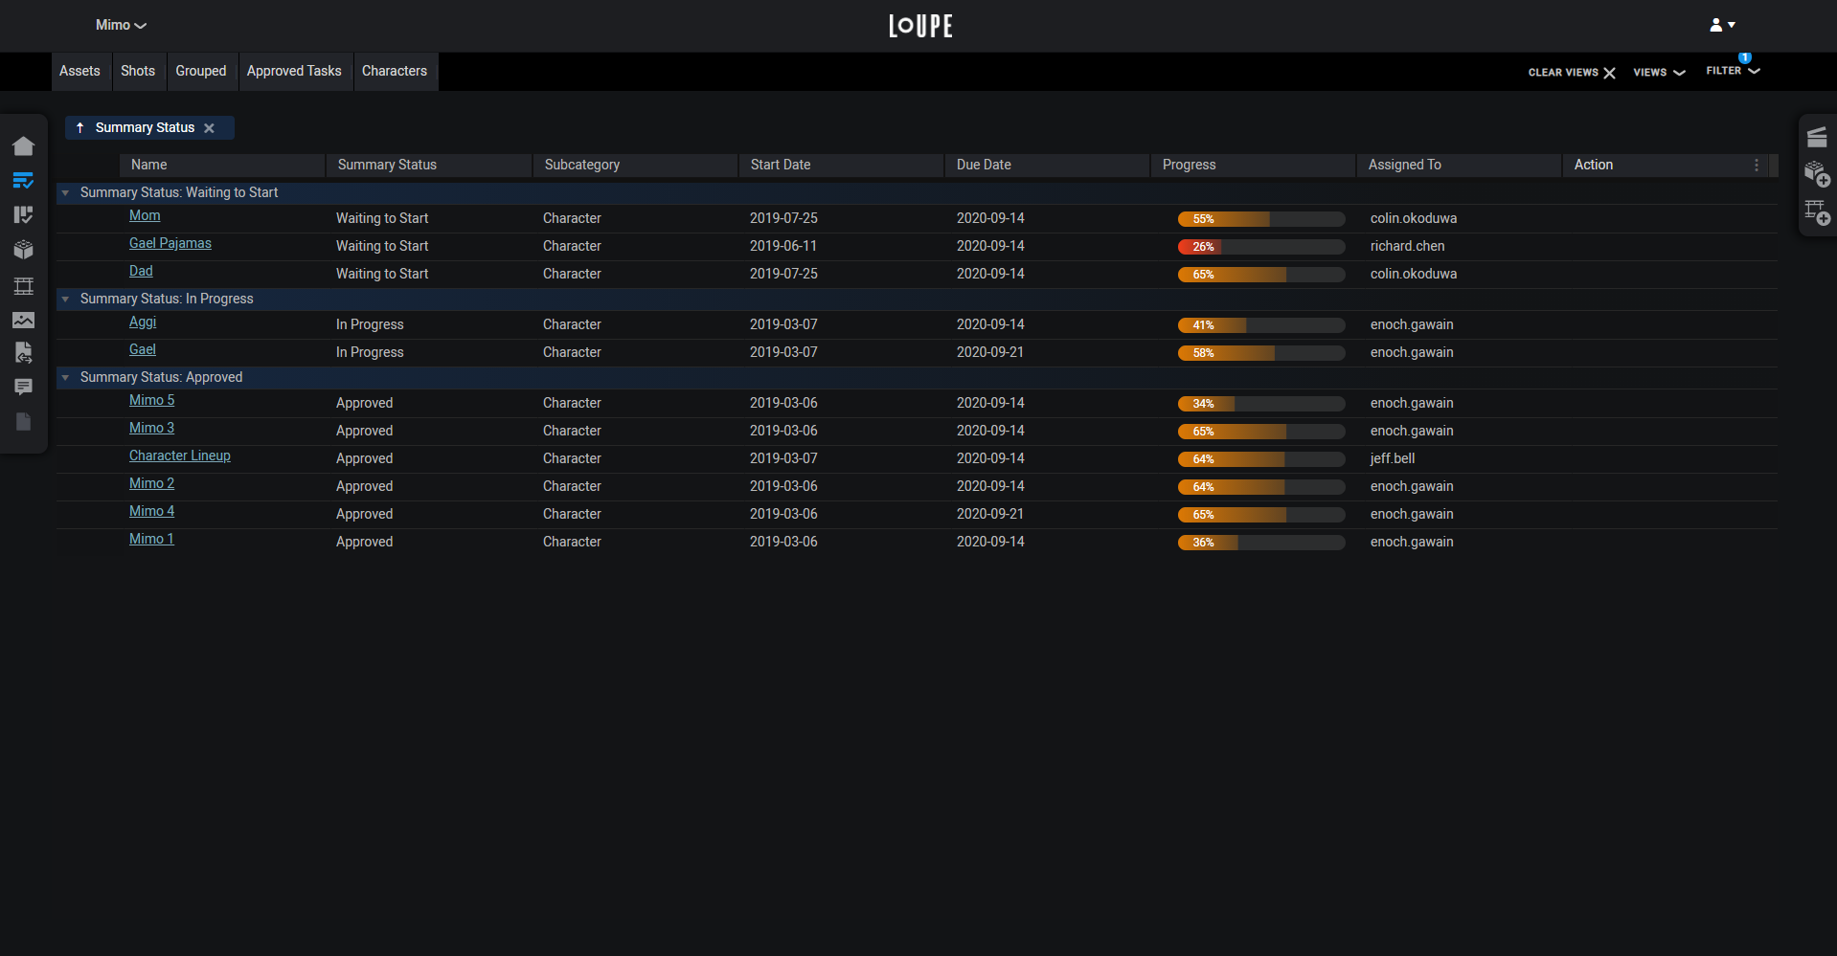This screenshot has height=956, width=1837.
Task: Click start date 2019-06-11 cell
Action: click(x=783, y=247)
